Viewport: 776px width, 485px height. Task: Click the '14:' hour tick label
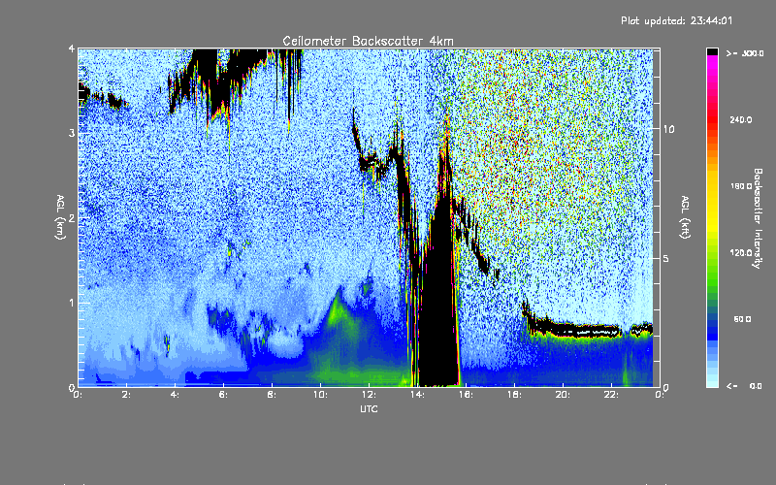(x=417, y=395)
